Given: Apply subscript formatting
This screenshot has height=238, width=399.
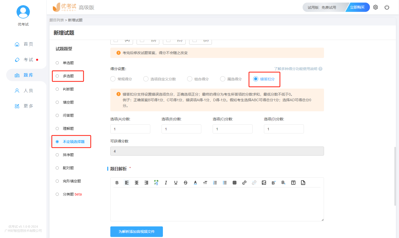Looking at the screenshot, I should 284,183.
